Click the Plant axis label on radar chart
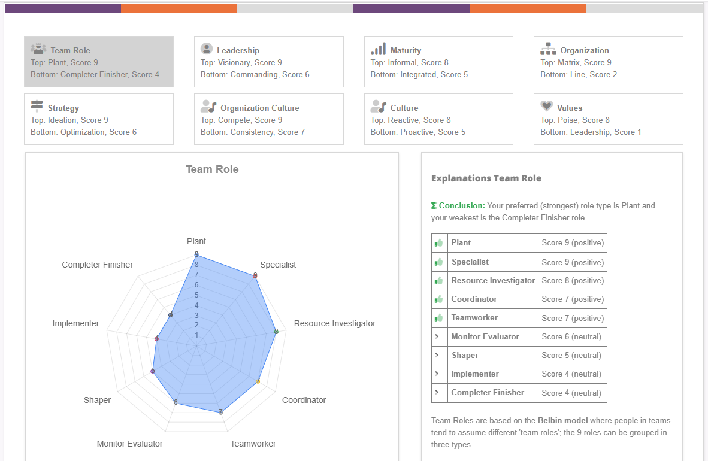 196,241
